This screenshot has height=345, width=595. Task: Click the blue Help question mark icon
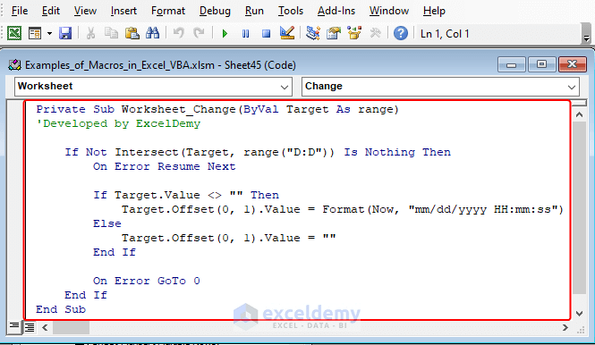point(400,33)
